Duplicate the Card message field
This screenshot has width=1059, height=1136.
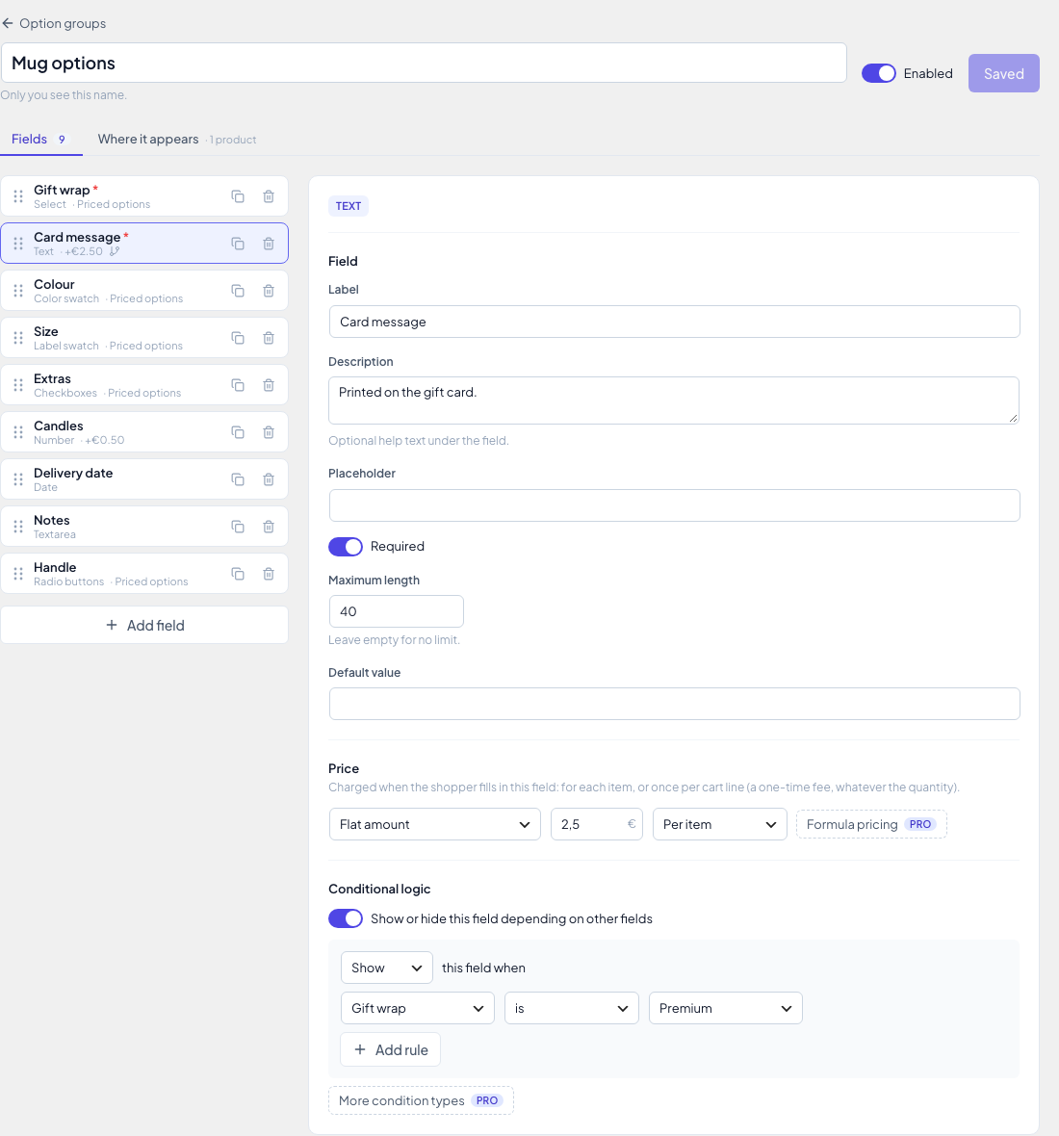point(238,244)
